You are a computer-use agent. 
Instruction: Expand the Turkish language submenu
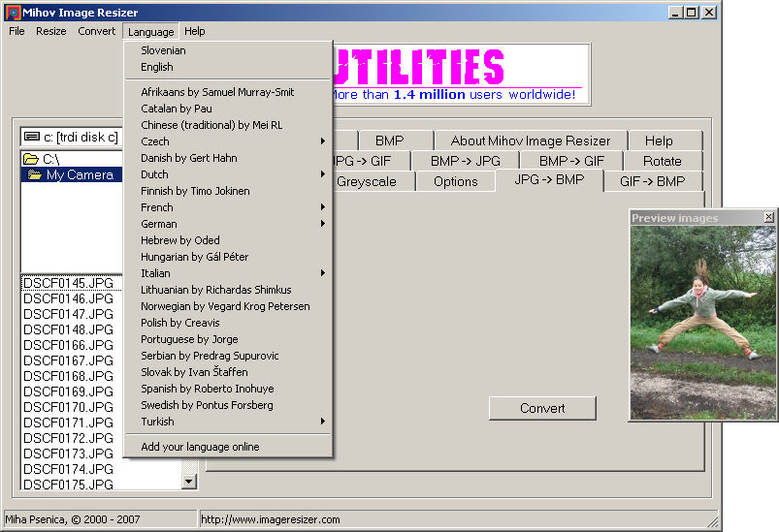pos(229,422)
